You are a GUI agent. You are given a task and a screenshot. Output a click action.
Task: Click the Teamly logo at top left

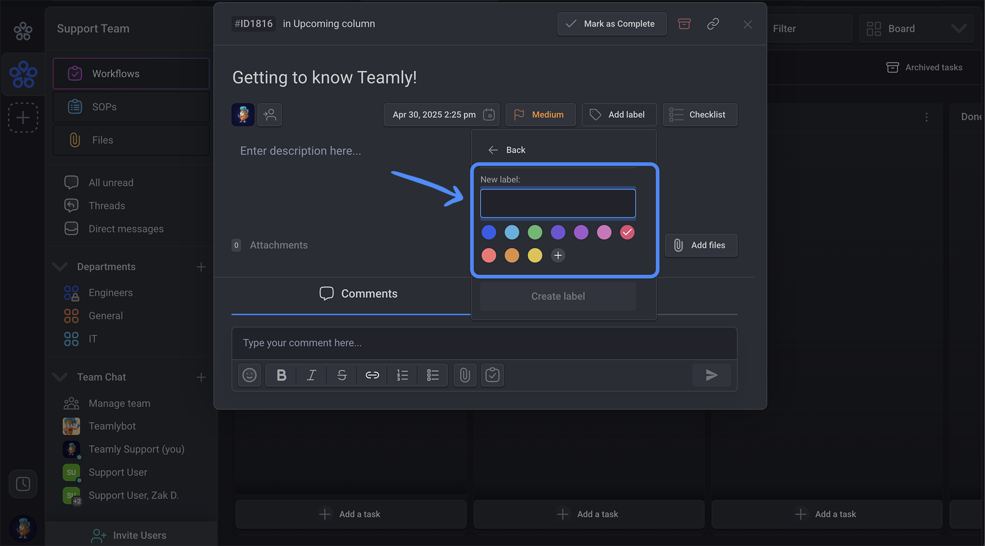click(23, 31)
